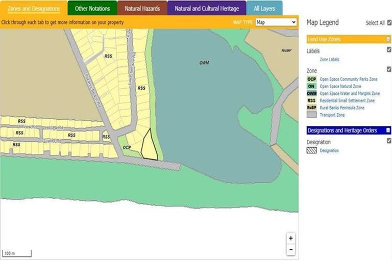This screenshot has height=261, width=392.
Task: Uncheck the Zone layer checkbox
Action: coord(389,69)
